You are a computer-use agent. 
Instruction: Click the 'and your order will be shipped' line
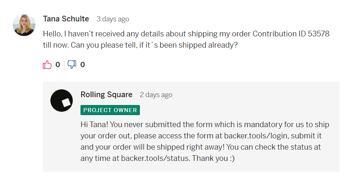(200, 147)
